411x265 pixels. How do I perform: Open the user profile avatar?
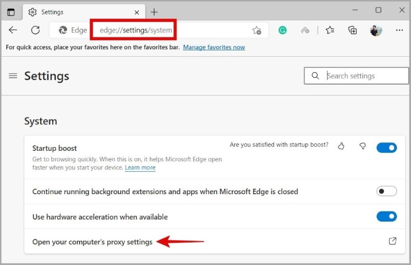pos(376,31)
